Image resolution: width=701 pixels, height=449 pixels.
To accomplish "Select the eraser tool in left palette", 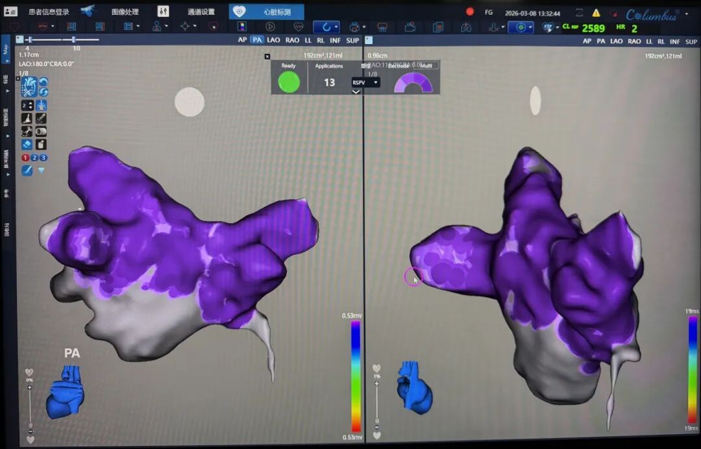I will pos(27,145).
